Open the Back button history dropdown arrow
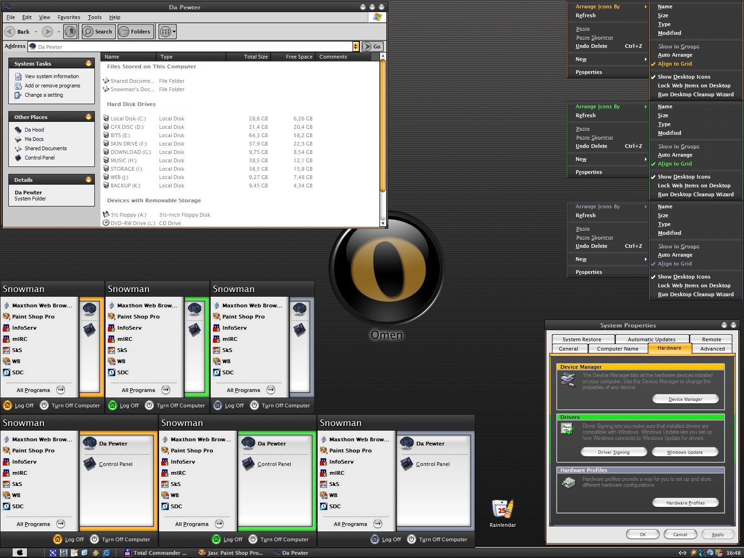 tap(36, 32)
